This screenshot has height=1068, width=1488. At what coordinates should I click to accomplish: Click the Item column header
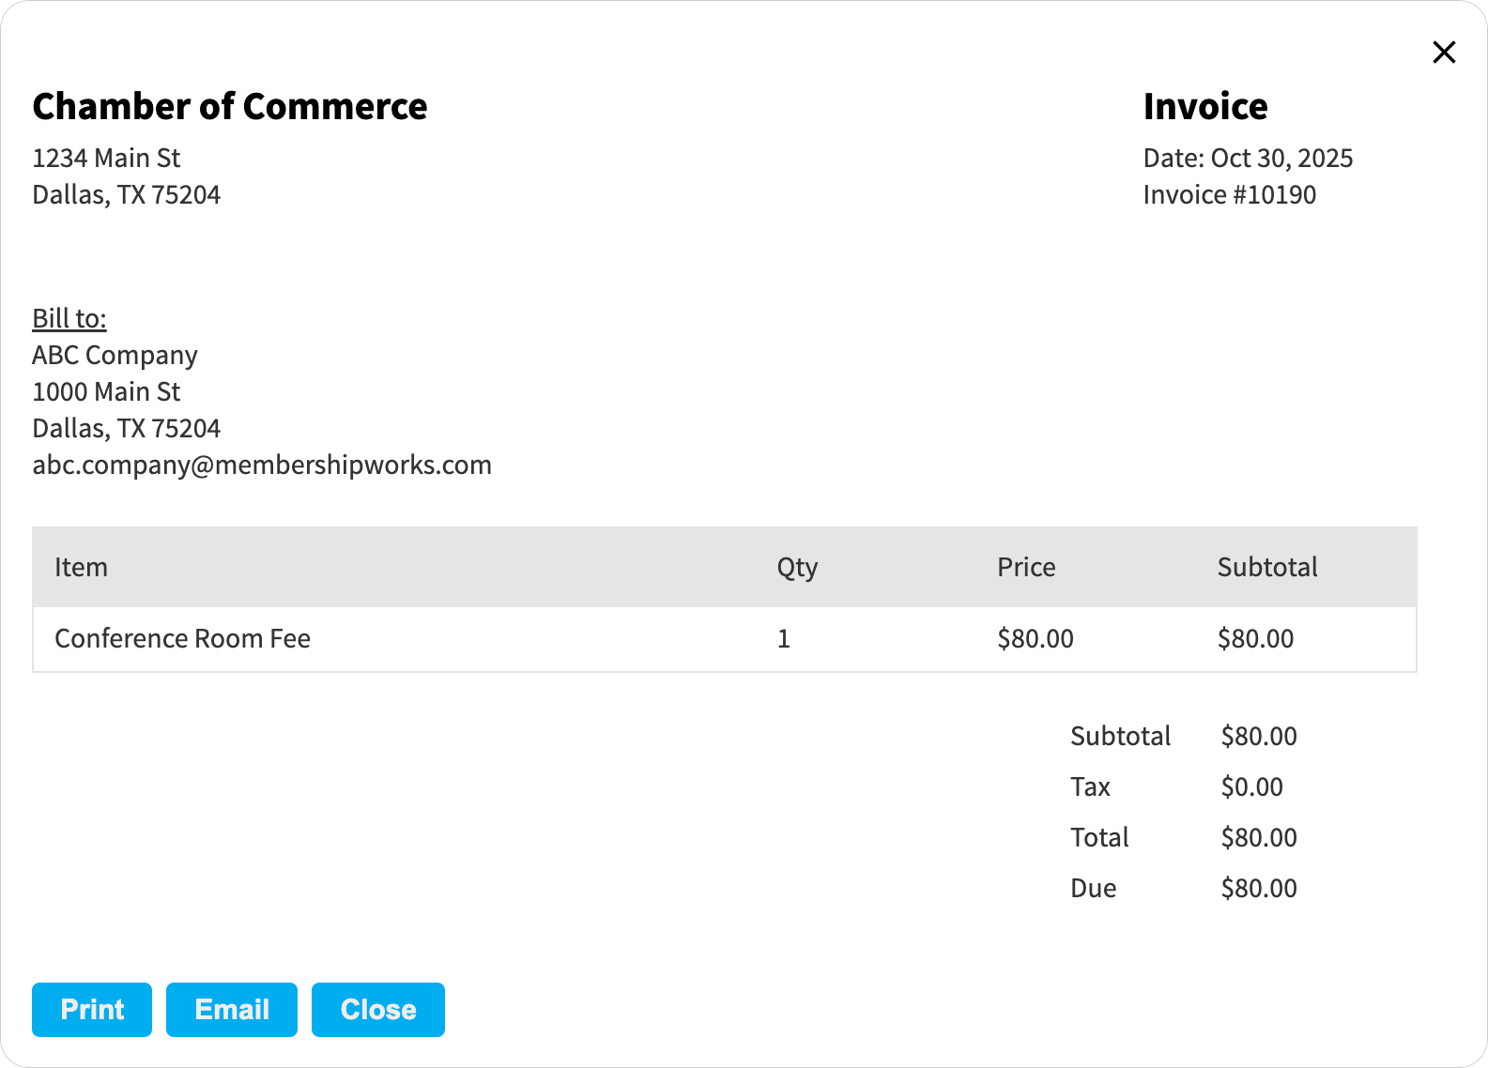tap(82, 568)
